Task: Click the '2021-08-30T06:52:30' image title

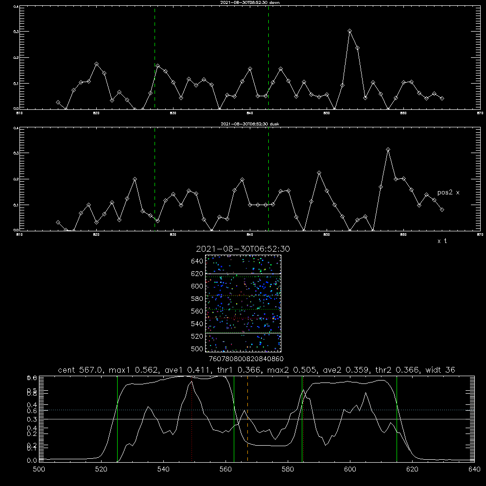Action: tap(243, 249)
